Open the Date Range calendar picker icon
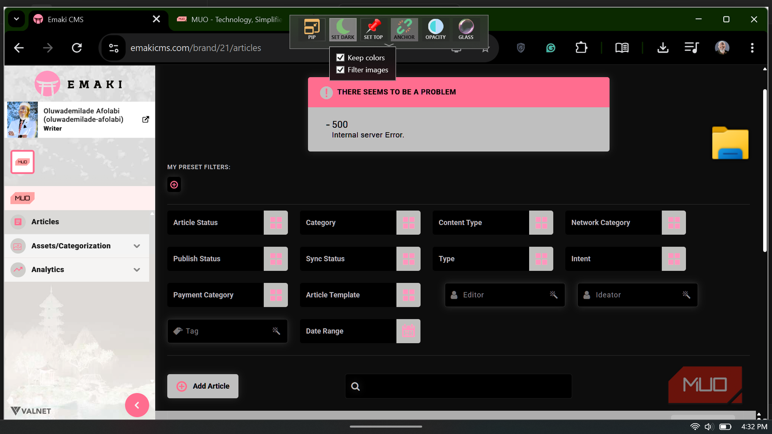Screen dimensions: 772x434 [x=408, y=331]
